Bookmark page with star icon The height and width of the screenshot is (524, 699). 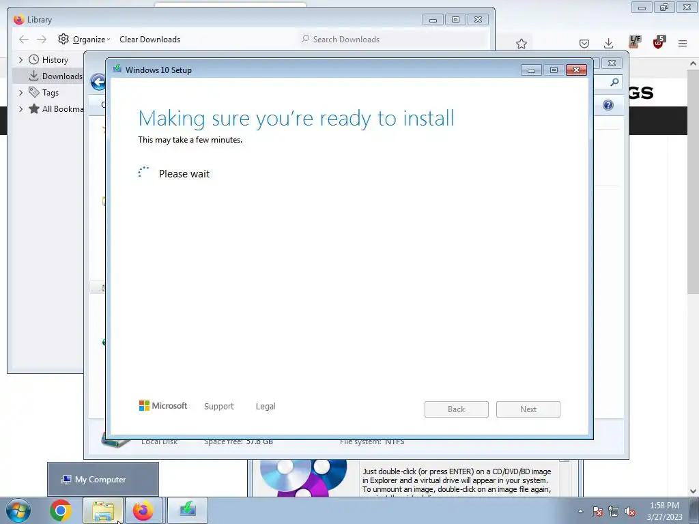(521, 44)
